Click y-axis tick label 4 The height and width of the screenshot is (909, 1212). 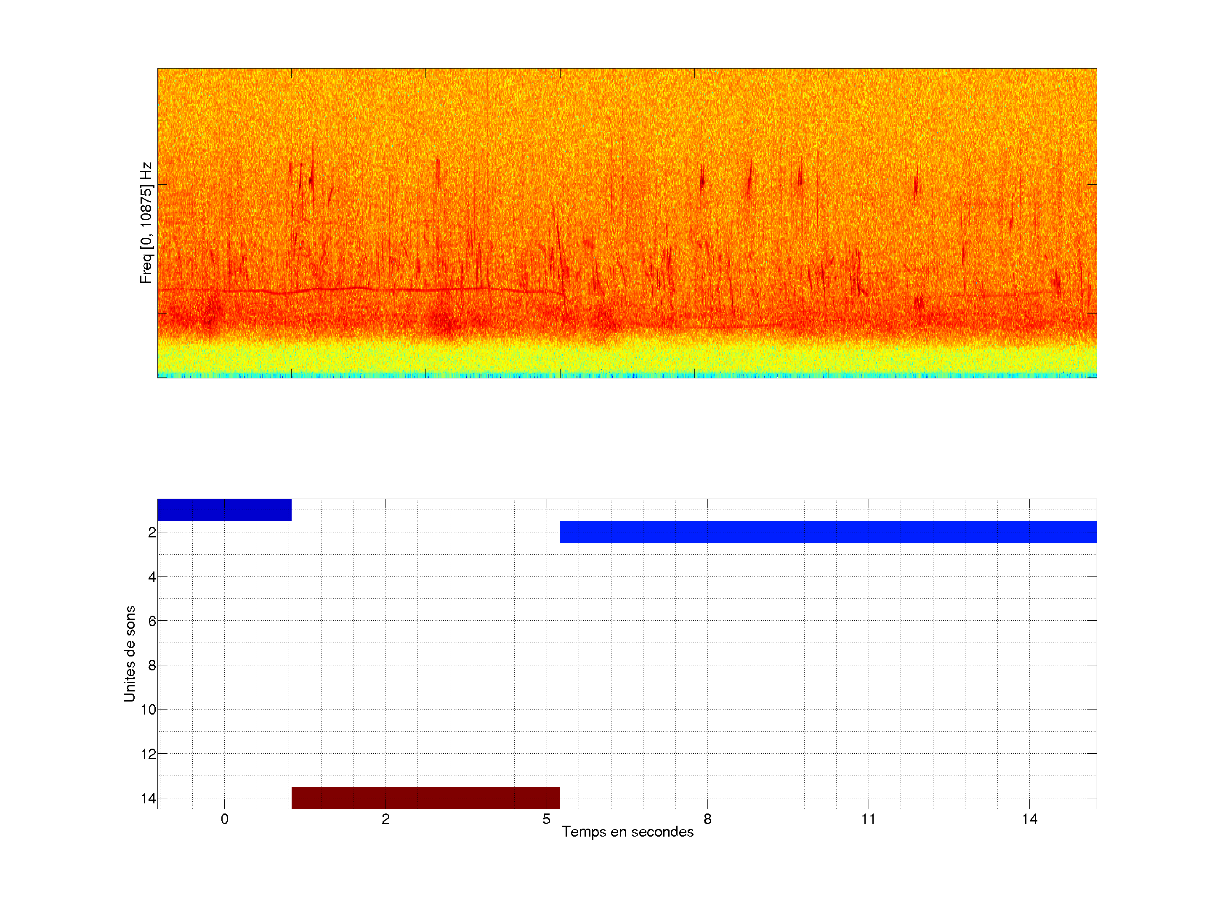152,577
